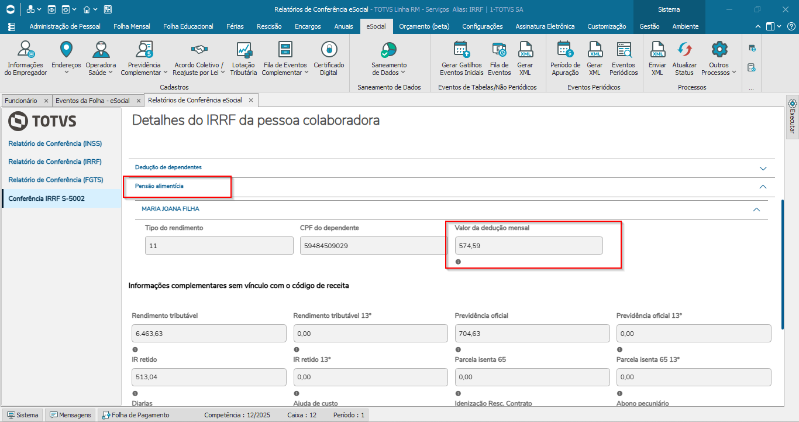This screenshot has width=799, height=422.
Task: Collapse the MARIA JOANA FILHA entry
Action: [756, 209]
